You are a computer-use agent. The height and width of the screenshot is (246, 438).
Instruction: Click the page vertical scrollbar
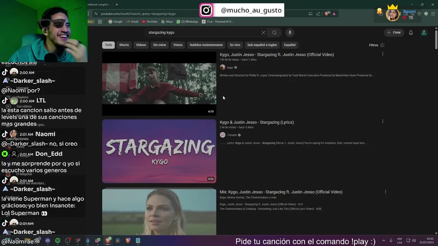point(436,40)
